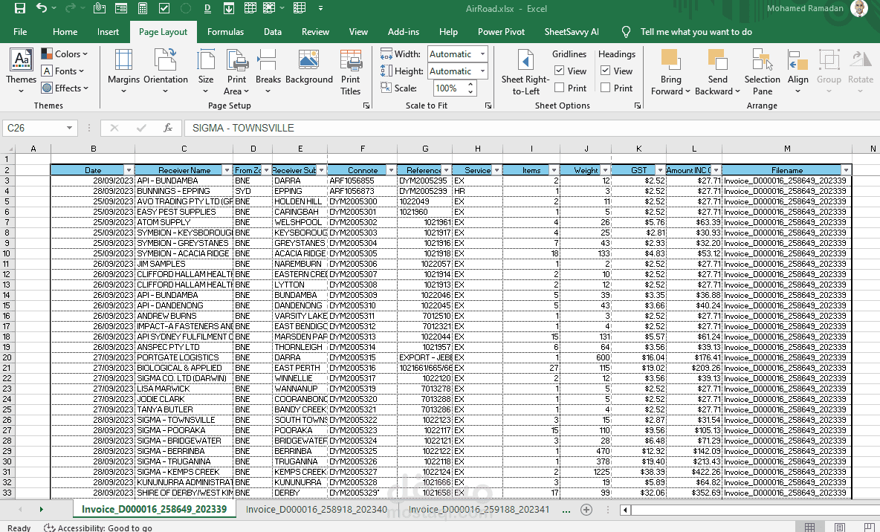Click the Bring Forward icon
This screenshot has width=880, height=532.
pos(670,61)
